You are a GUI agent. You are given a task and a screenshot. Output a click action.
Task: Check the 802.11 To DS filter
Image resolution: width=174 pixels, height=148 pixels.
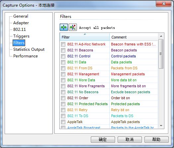(x=63, y=116)
